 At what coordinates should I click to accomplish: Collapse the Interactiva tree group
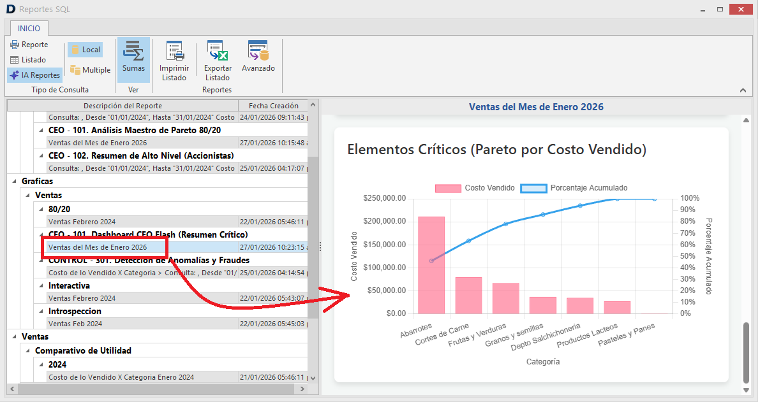click(41, 285)
